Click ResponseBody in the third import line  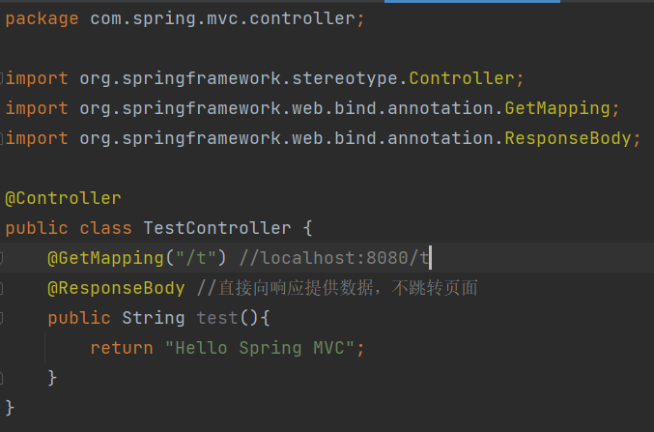click(x=570, y=138)
